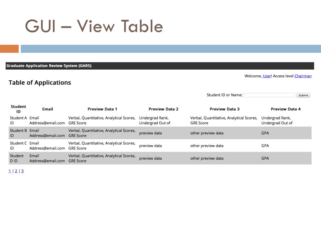321x240 pixels.
Task: Click Student B's 'preview data' cell
Action: tap(150, 133)
